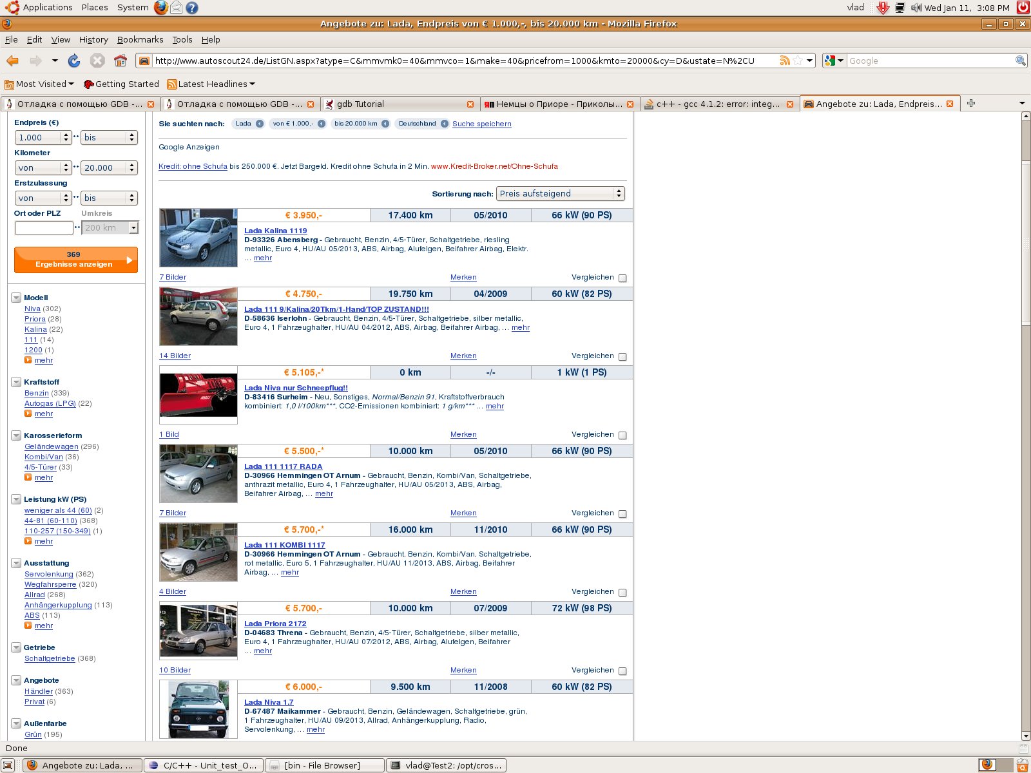The width and height of the screenshot is (1031, 773).
Task: Reload the page with the refresh icon
Action: [x=74, y=61]
